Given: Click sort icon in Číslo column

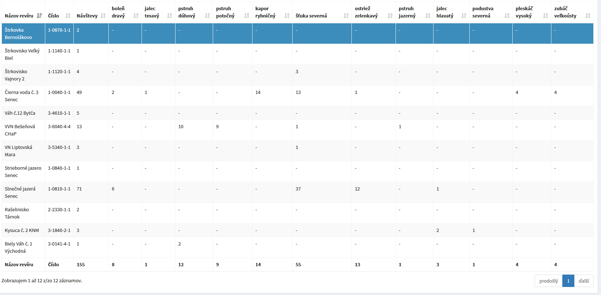Looking at the screenshot, I should click(68, 16).
